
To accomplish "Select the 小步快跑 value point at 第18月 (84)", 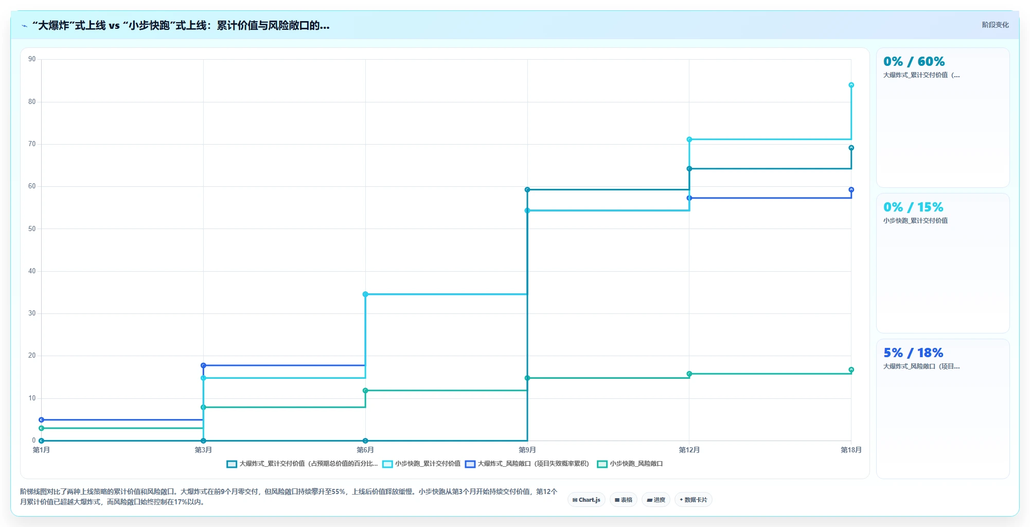I will [851, 85].
